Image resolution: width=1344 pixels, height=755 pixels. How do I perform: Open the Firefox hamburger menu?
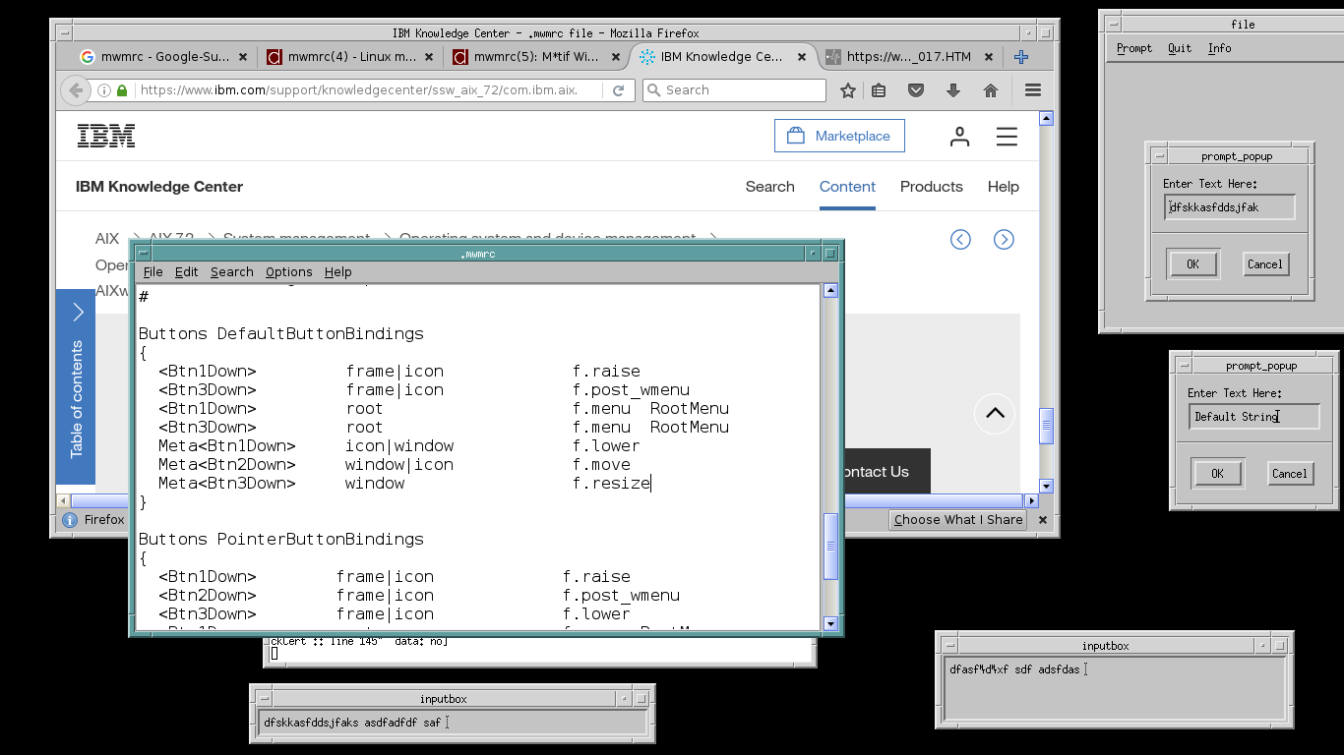pyautogui.click(x=1033, y=90)
